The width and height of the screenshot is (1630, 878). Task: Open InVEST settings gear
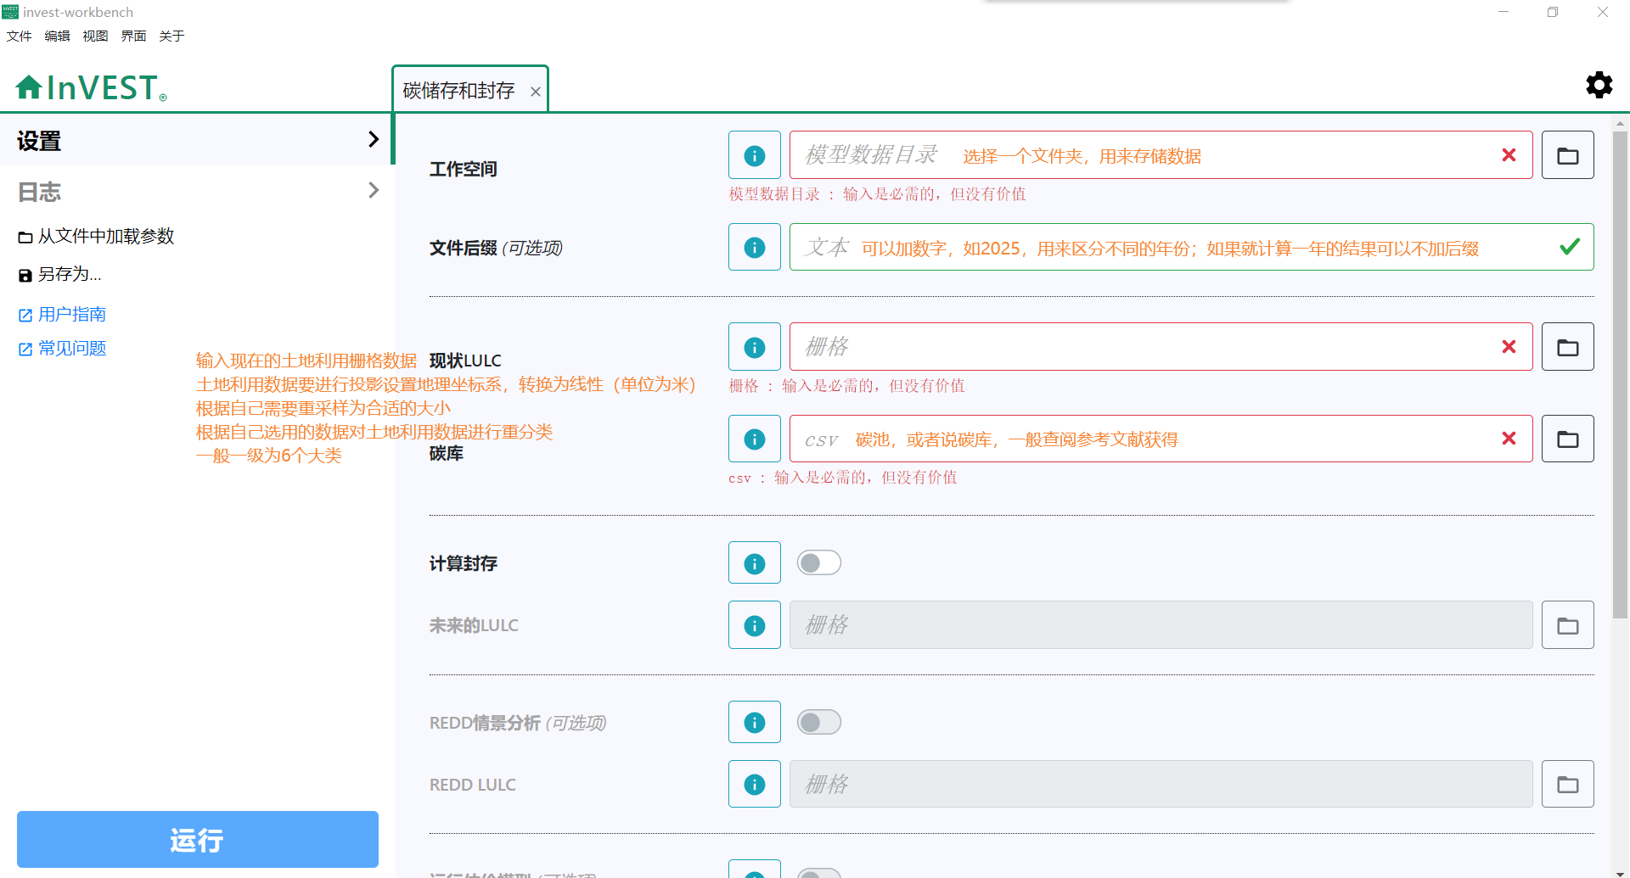tap(1599, 85)
